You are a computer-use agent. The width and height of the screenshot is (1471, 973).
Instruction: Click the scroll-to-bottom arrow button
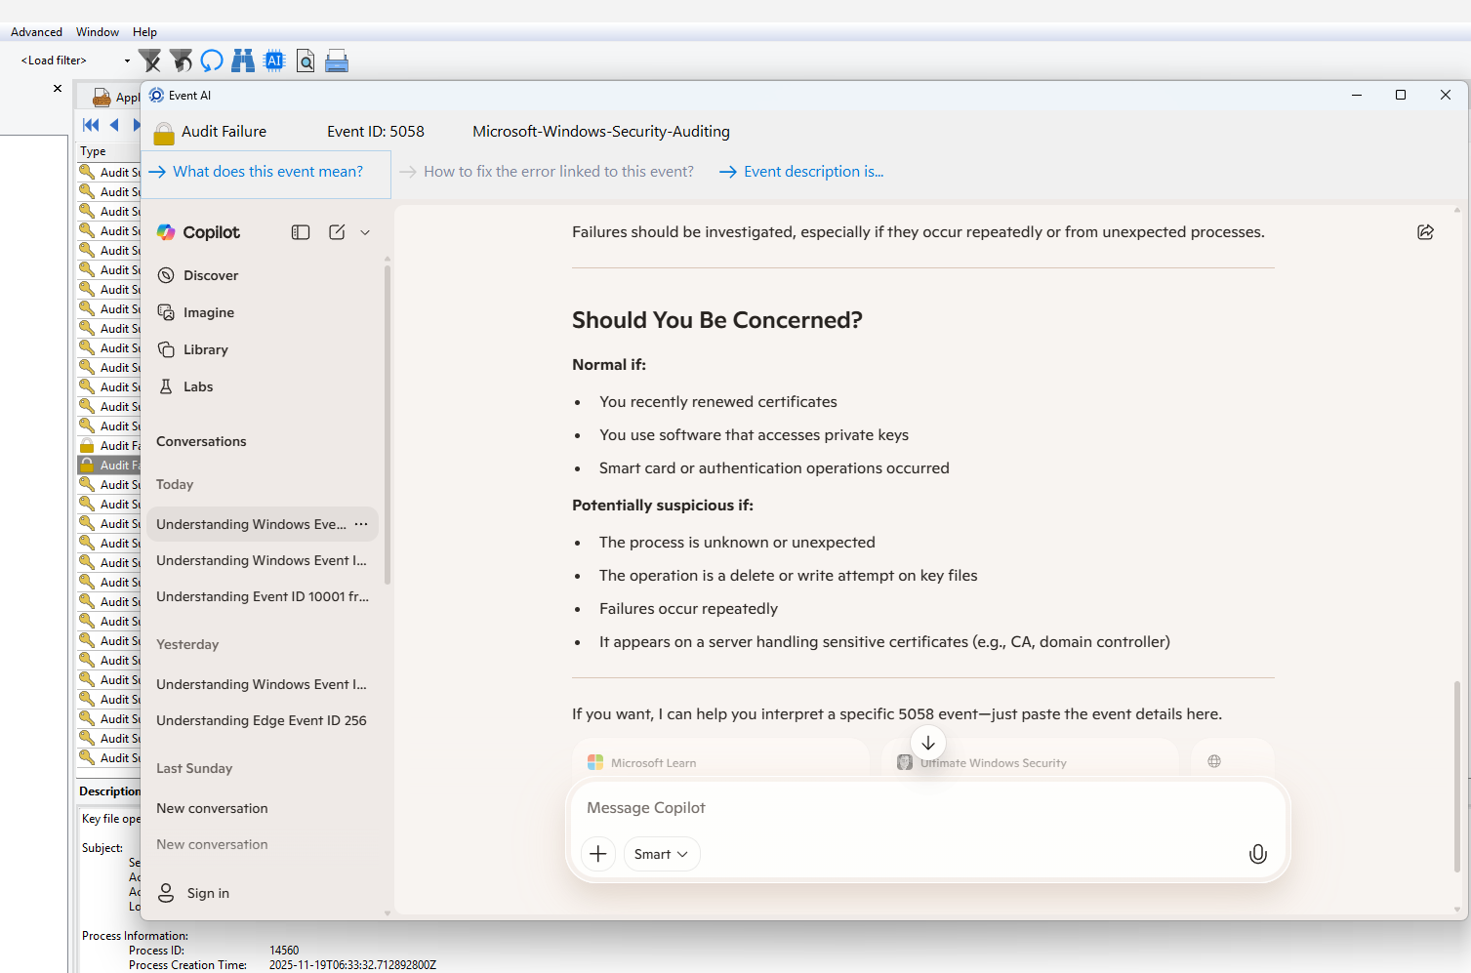[x=928, y=743]
